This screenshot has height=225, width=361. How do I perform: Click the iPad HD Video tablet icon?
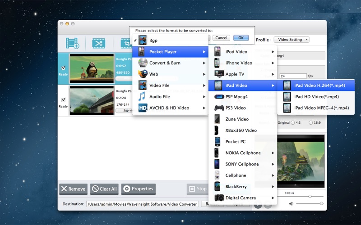point(287,97)
